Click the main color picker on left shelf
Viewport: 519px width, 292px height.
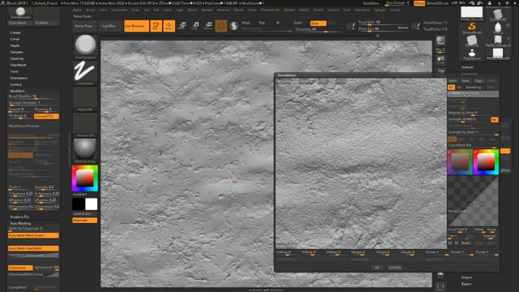tap(85, 178)
